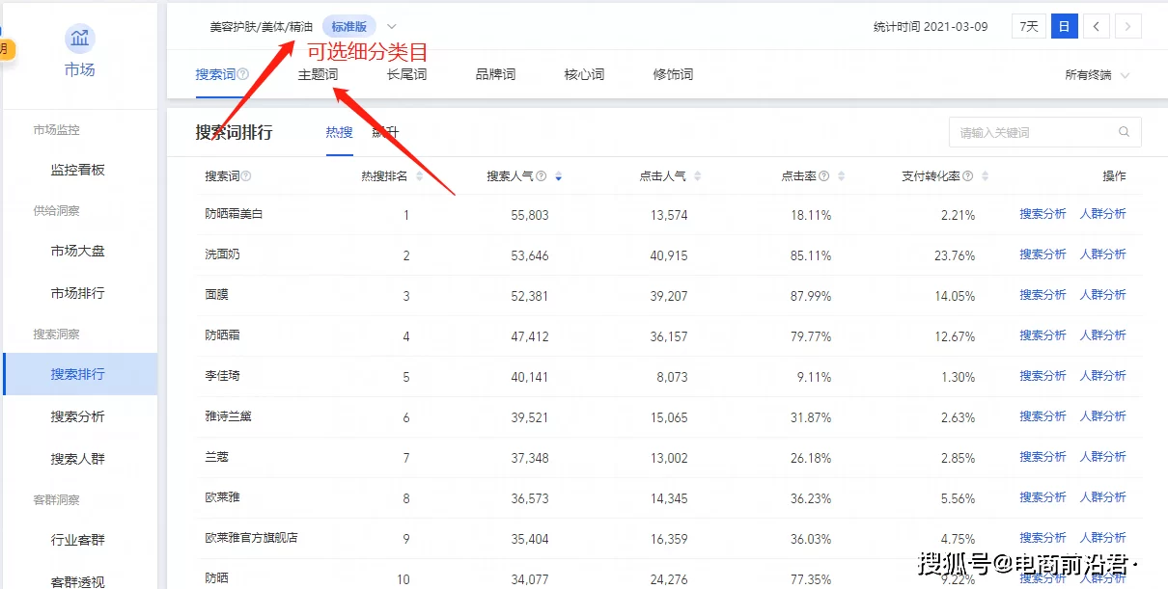This screenshot has height=589, width=1168.
Task: Open 人群分析 for 面膜 row
Action: click(1102, 295)
